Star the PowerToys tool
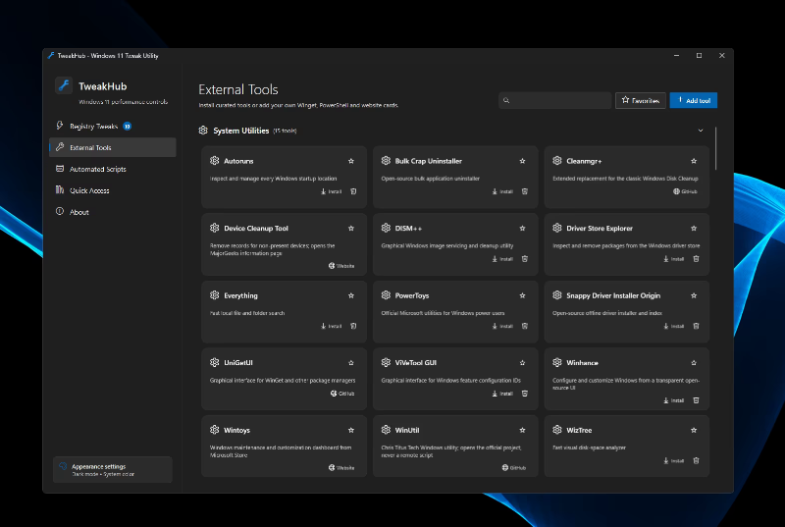This screenshot has width=785, height=527. pyautogui.click(x=522, y=295)
